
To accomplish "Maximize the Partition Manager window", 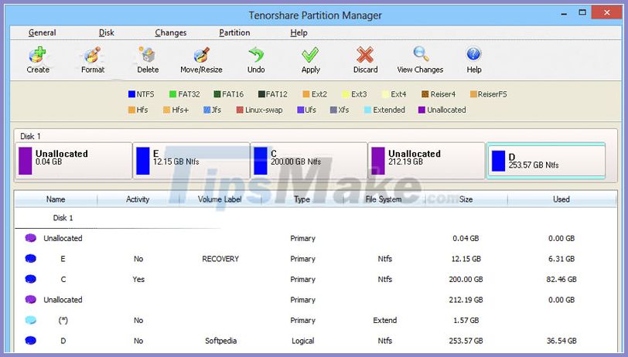I will click(x=582, y=13).
